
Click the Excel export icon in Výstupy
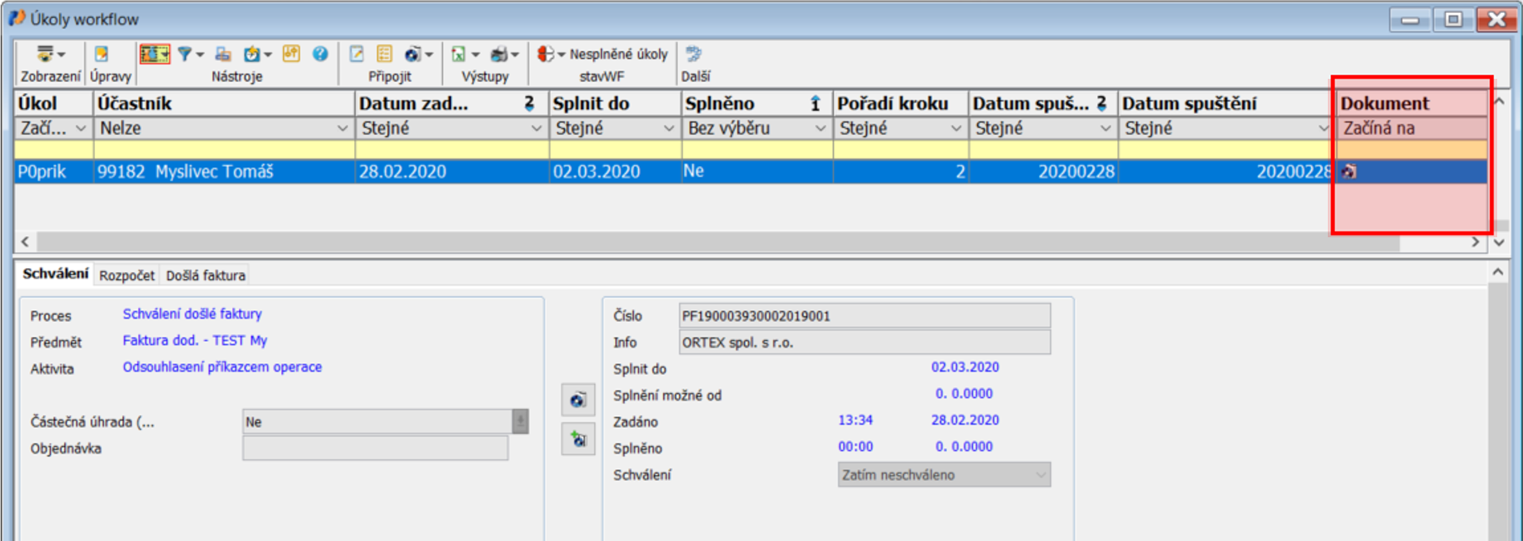(458, 54)
